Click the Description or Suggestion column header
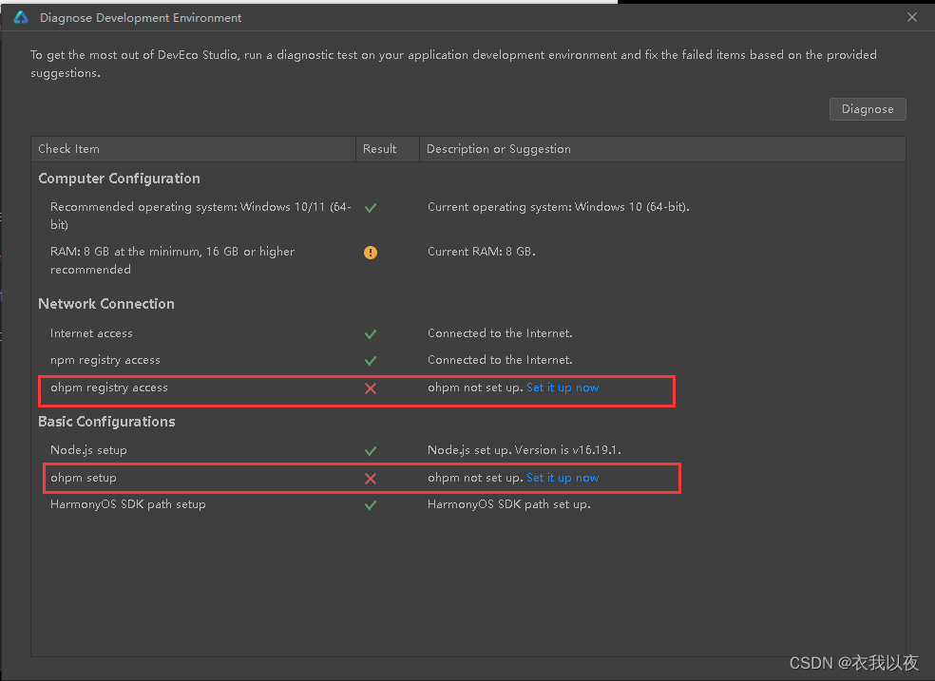935x681 pixels. coord(662,149)
